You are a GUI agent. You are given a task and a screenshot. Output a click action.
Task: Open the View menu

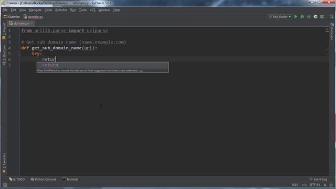[x=23, y=10]
